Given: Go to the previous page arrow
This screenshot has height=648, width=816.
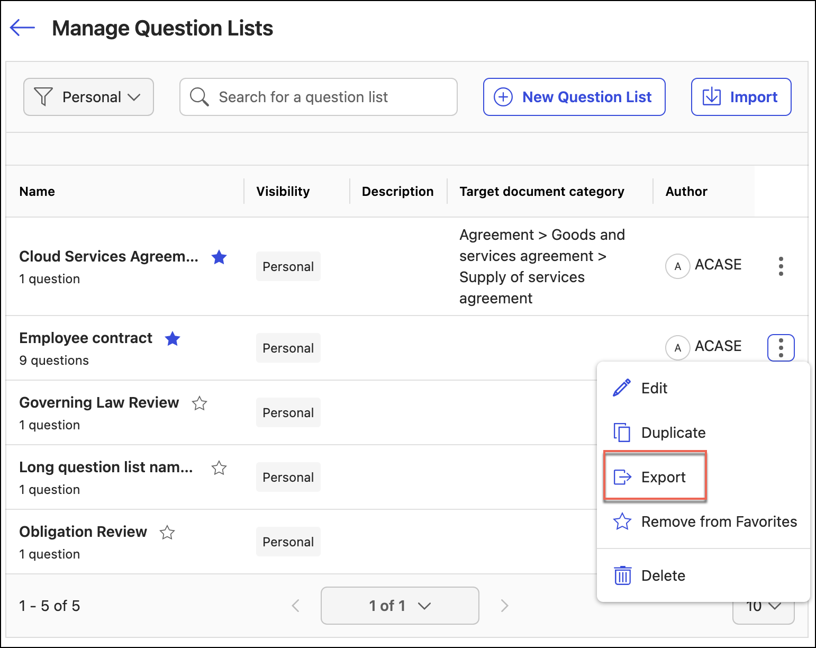Looking at the screenshot, I should click(x=296, y=606).
